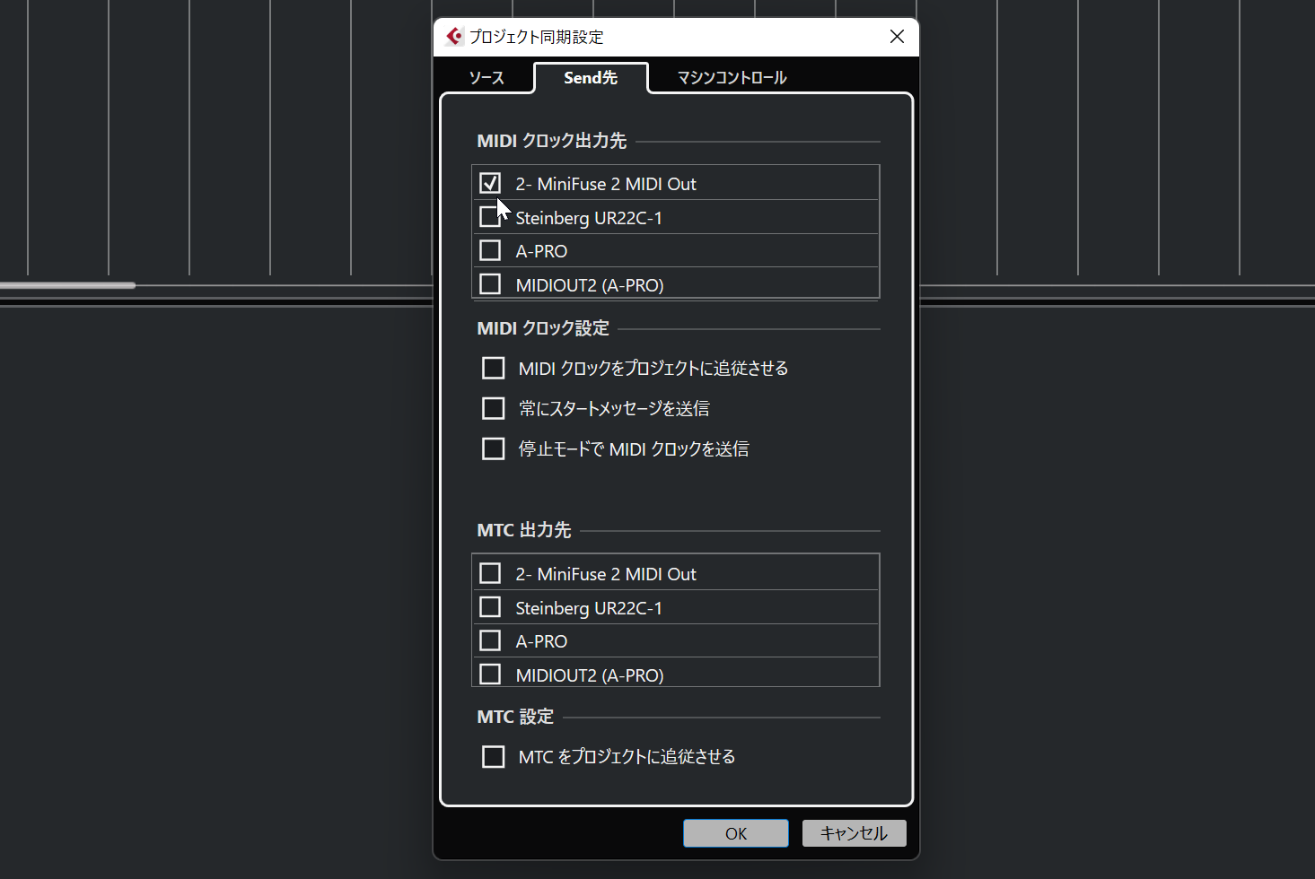
Task: Click the キャンセル button
Action: pyautogui.click(x=854, y=833)
